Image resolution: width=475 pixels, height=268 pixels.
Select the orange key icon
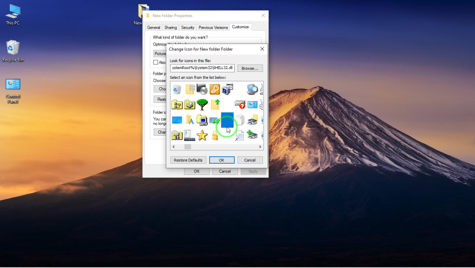tap(214, 89)
